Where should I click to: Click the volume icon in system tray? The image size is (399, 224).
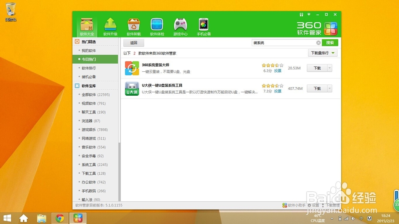pos(353,218)
